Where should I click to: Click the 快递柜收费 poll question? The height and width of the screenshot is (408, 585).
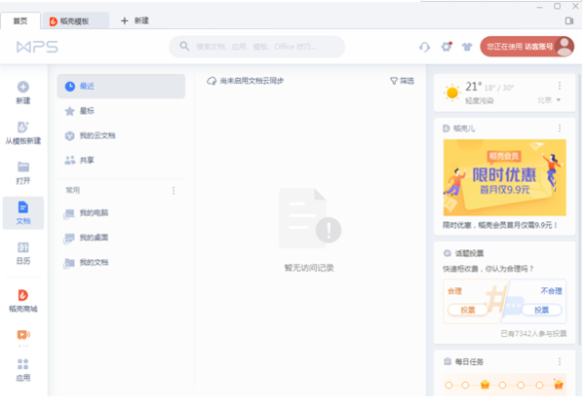click(488, 269)
